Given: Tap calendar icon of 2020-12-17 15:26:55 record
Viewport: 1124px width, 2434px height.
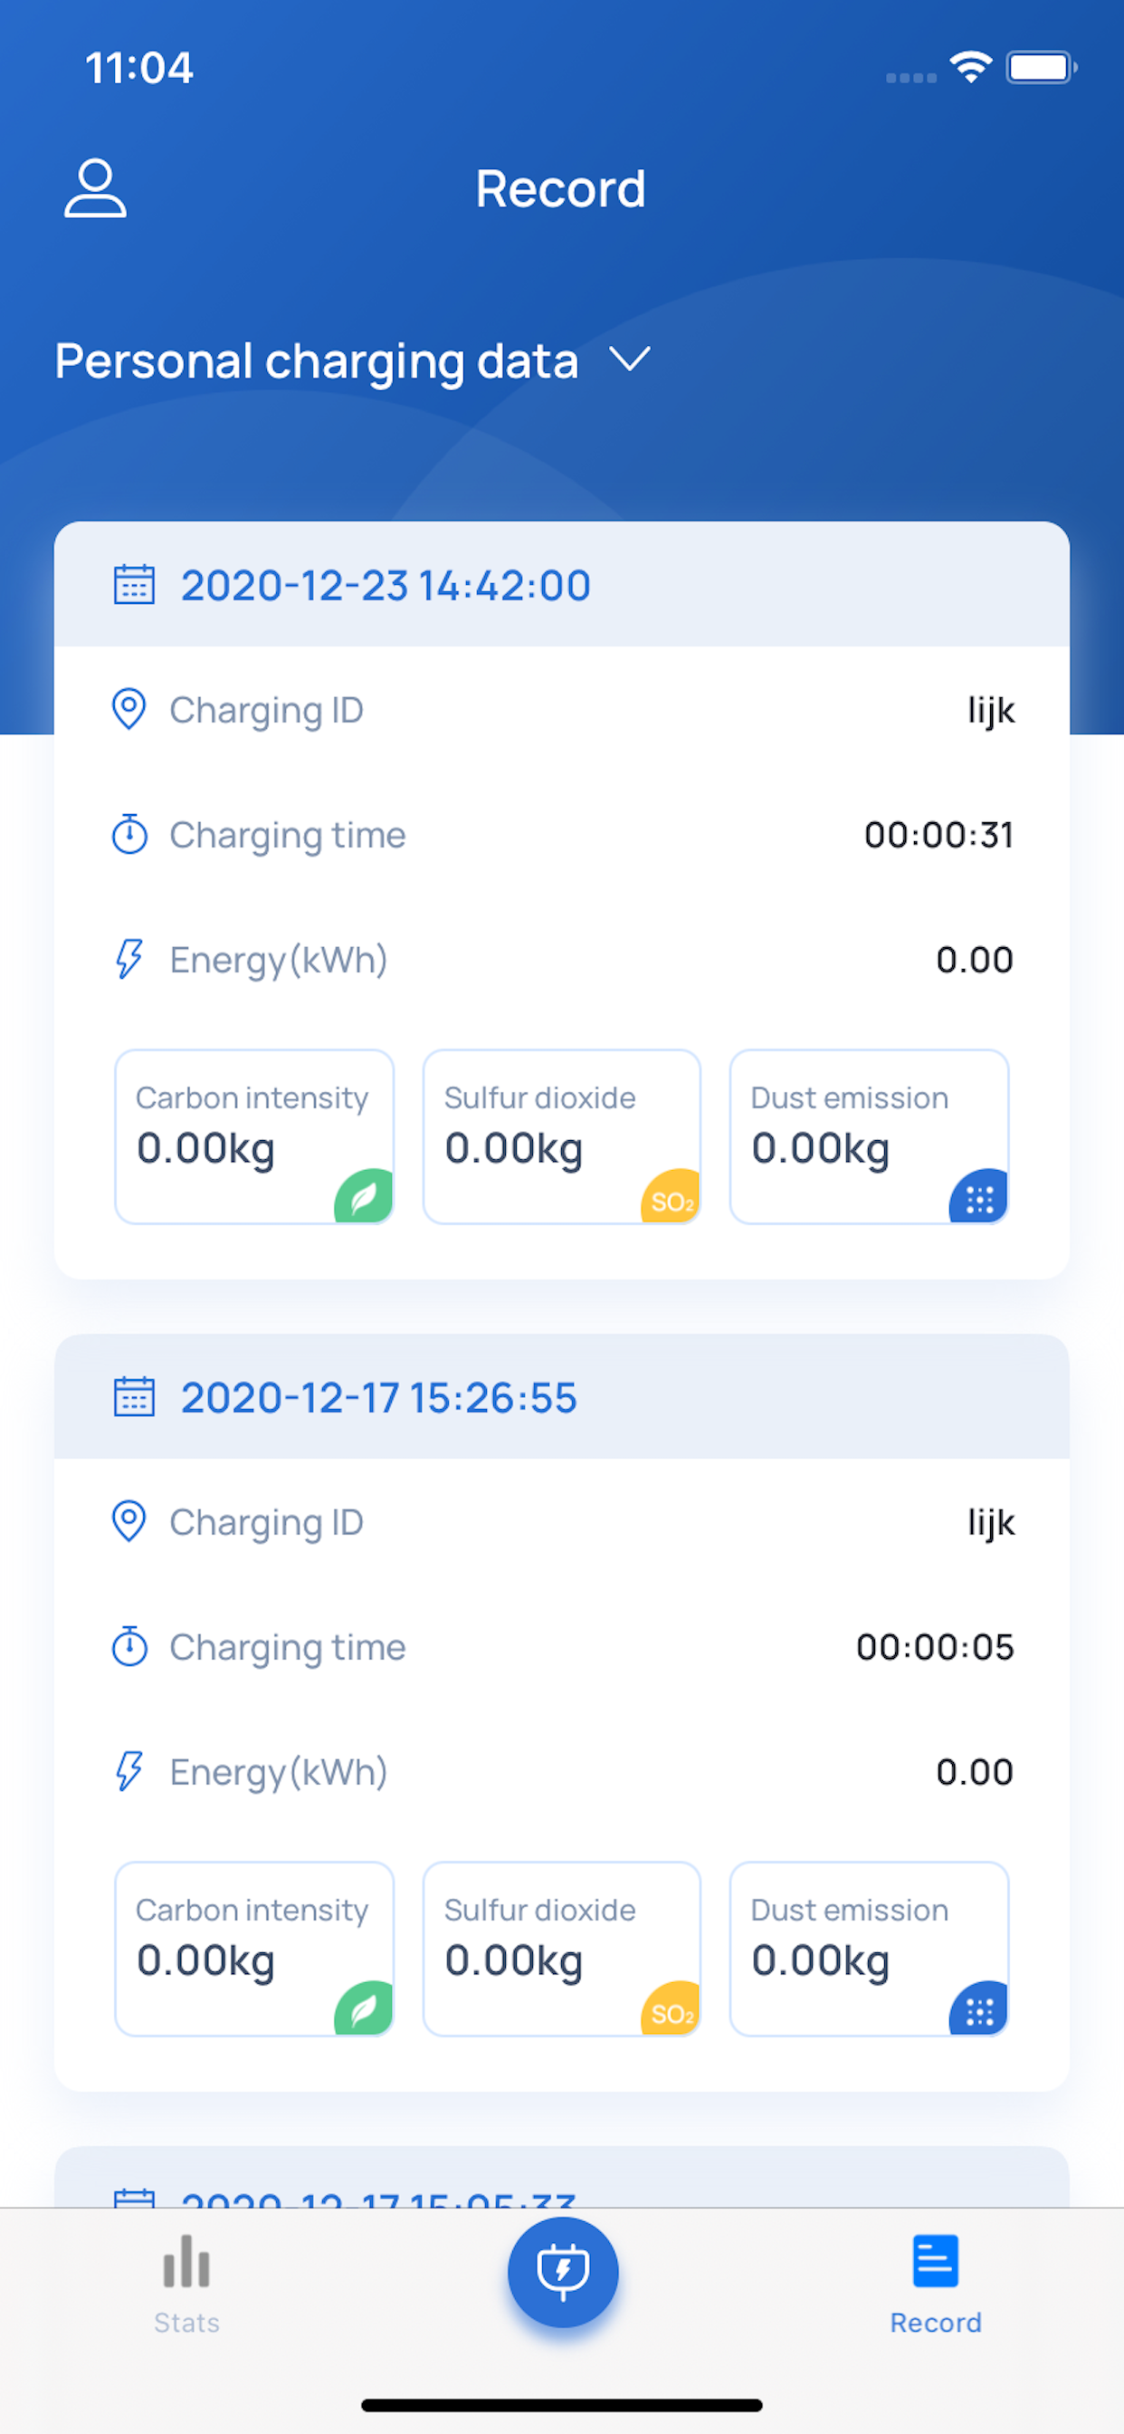Looking at the screenshot, I should point(134,1397).
